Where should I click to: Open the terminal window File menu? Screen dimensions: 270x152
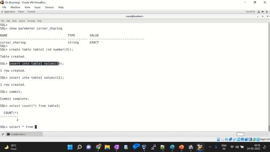click(3, 21)
